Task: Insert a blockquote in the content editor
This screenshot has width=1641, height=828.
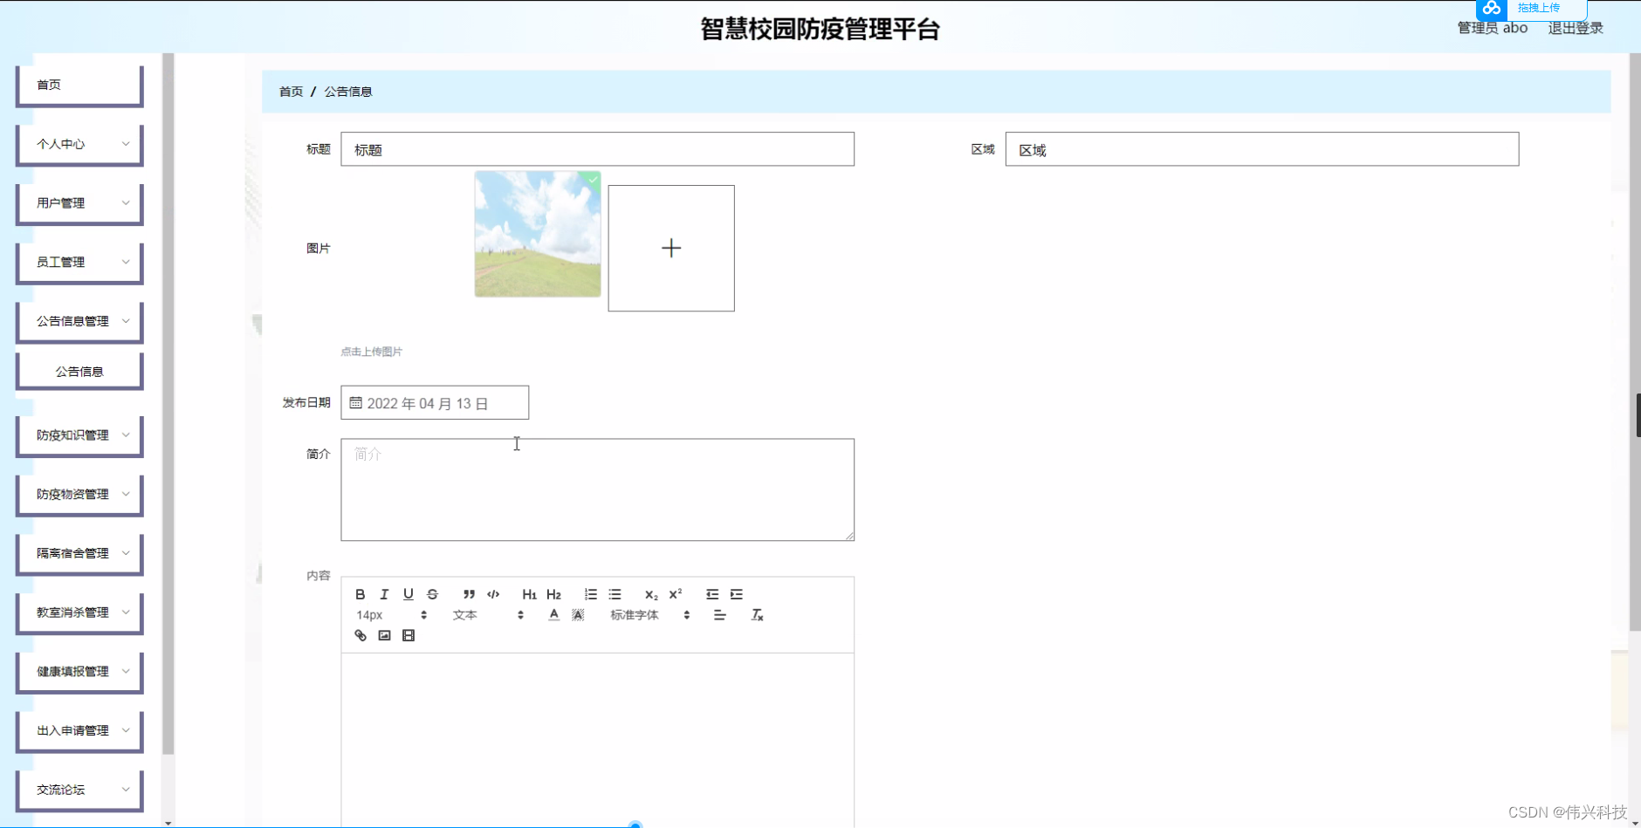Action: click(469, 594)
